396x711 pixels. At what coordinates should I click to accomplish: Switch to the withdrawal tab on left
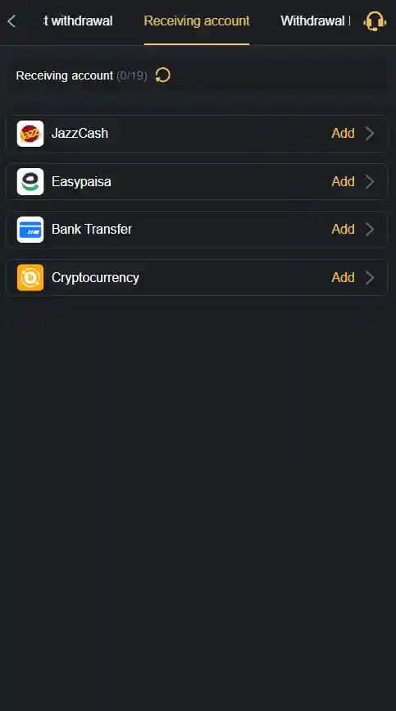pos(78,21)
